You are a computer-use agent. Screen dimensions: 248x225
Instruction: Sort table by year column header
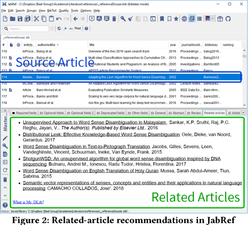pos(174,45)
